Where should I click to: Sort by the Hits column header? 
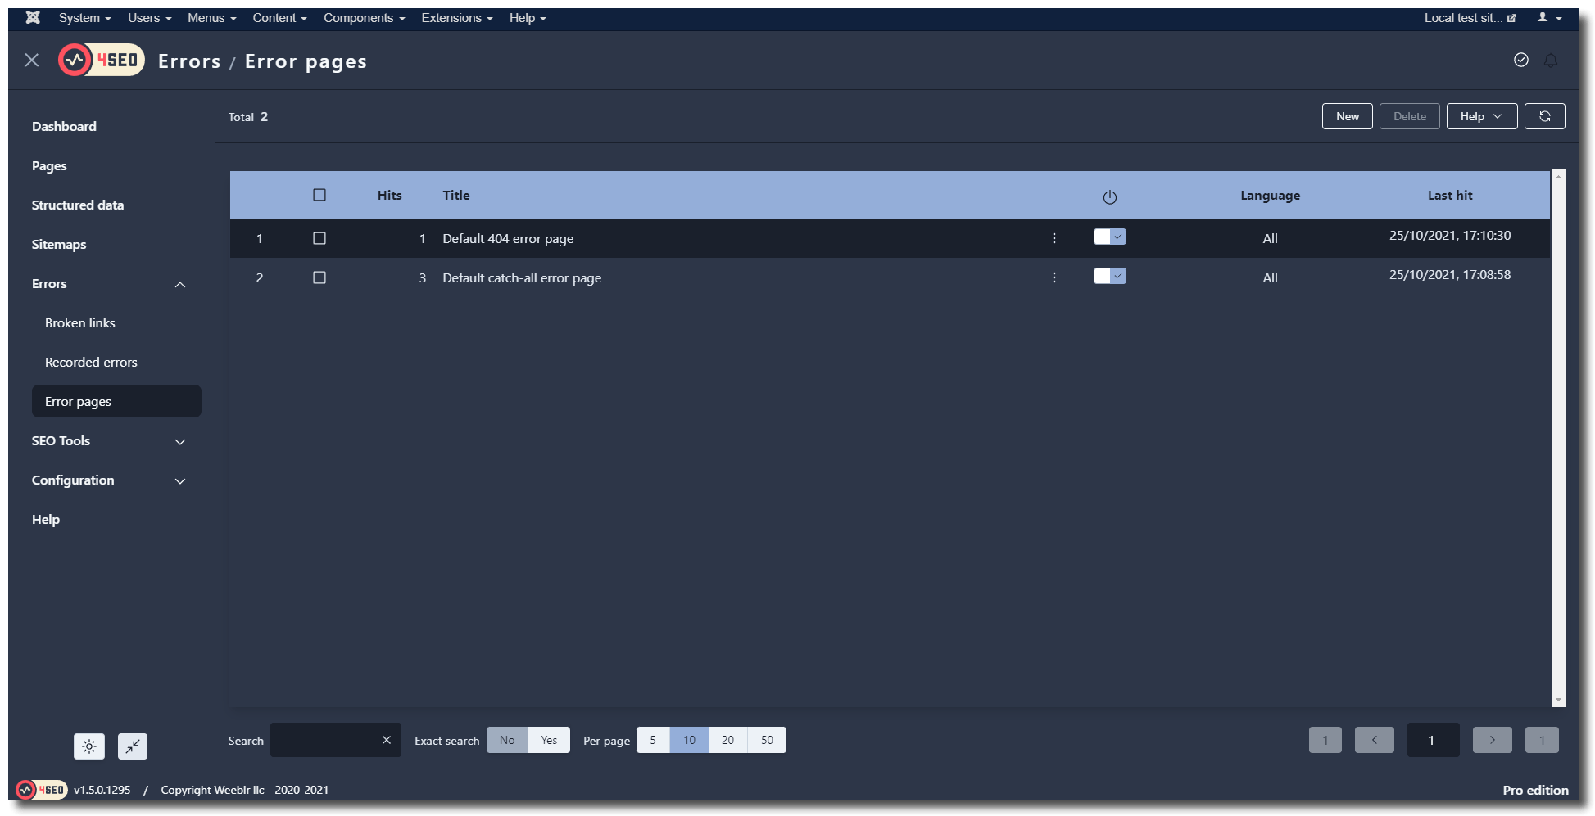click(x=390, y=195)
